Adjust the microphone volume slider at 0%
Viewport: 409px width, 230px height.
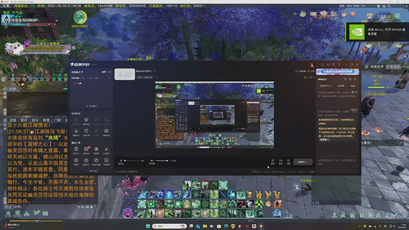(x=132, y=160)
